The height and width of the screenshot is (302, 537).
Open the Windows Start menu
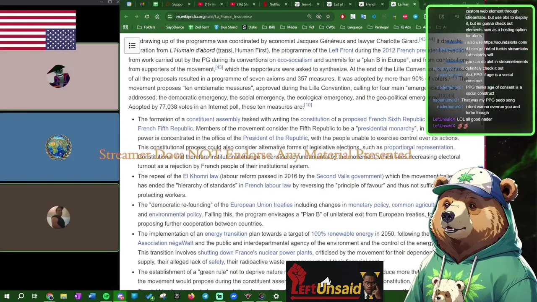pos(7,296)
